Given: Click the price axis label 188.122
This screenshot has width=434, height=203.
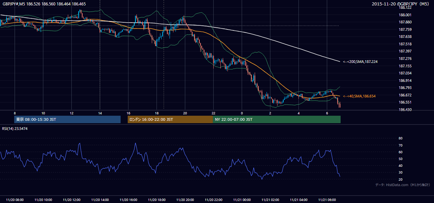Looking at the screenshot, I should click(x=405, y=7).
